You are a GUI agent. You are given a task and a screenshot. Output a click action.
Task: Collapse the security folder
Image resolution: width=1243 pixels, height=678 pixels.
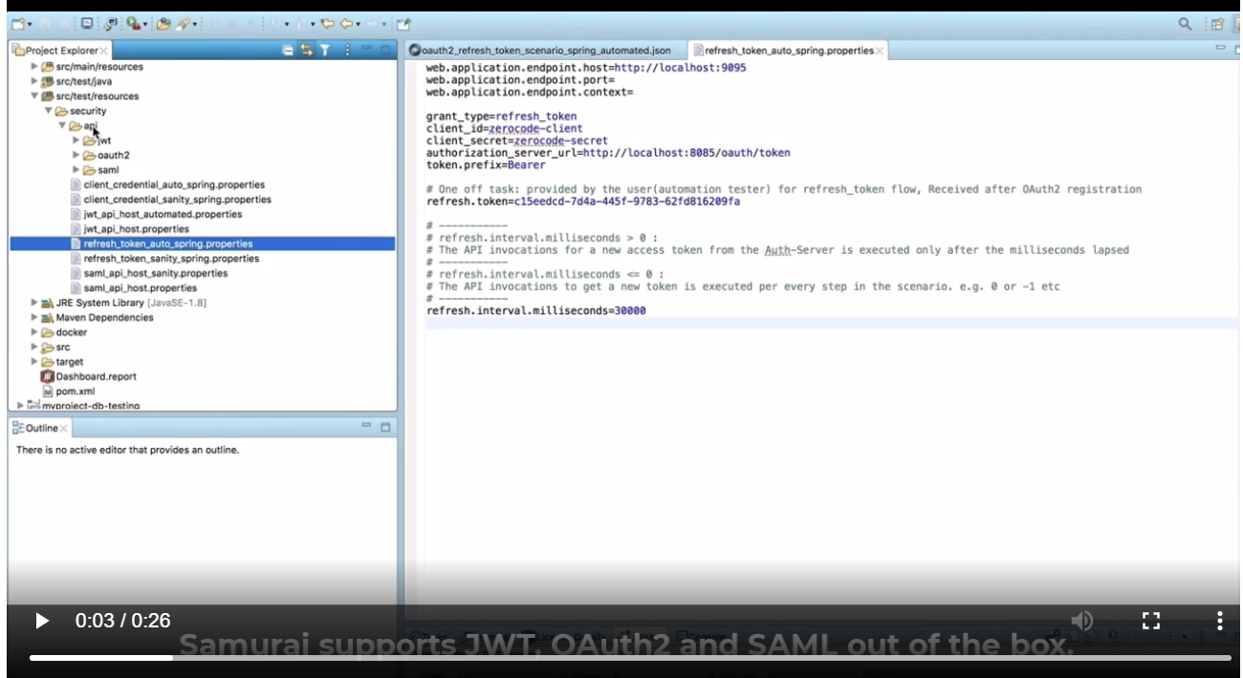pyautogui.click(x=48, y=111)
